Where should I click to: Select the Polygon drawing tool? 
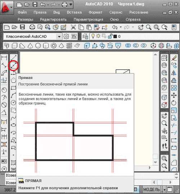tap(13, 80)
